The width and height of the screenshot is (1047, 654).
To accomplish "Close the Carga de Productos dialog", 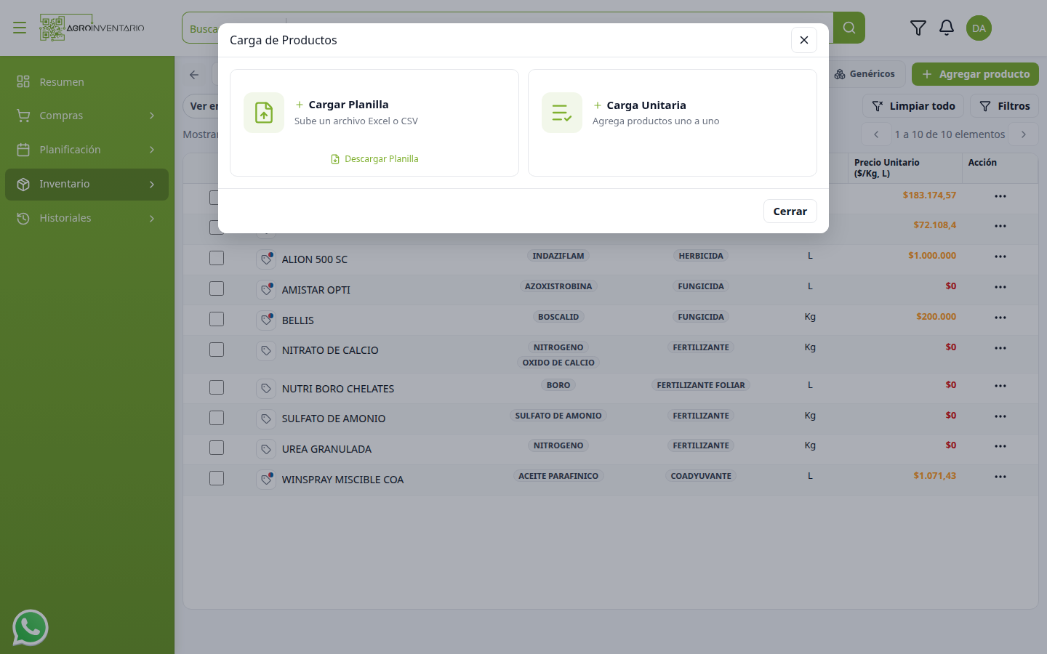I will [x=804, y=40].
